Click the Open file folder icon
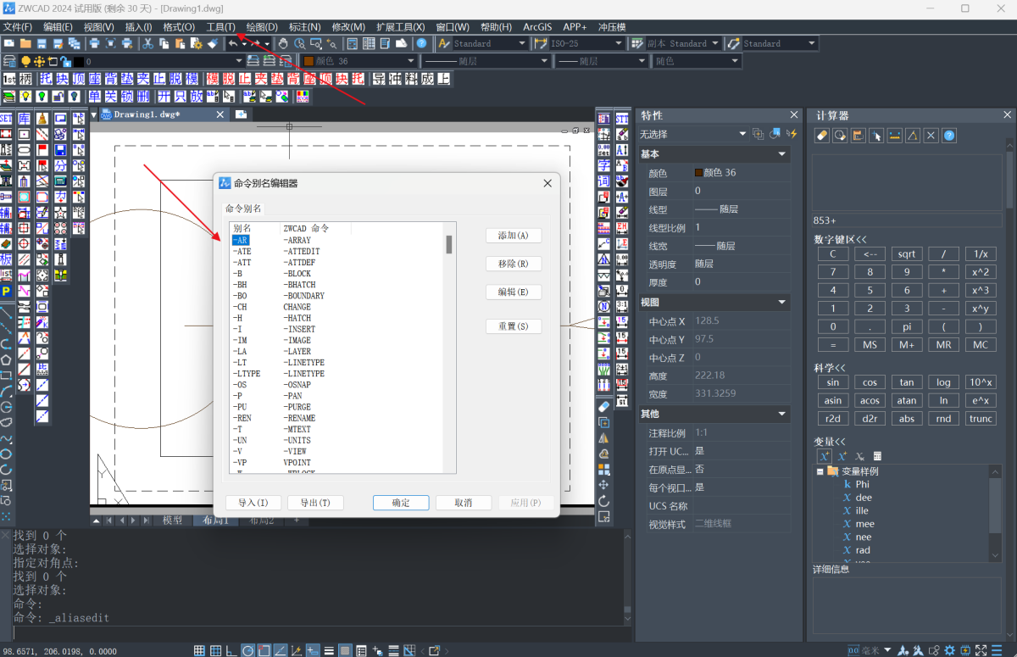Screen dimensions: 1017x657 [x=25, y=43]
